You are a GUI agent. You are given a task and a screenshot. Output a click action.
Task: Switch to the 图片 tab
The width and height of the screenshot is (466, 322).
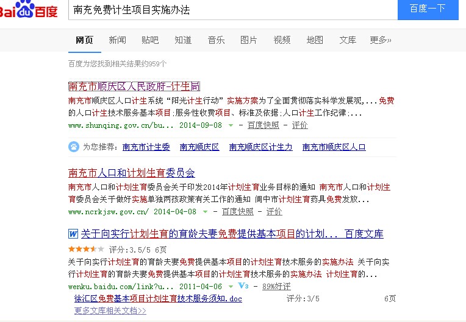tap(249, 40)
